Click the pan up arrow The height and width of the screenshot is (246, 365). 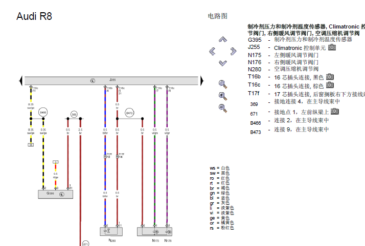[223, 39]
